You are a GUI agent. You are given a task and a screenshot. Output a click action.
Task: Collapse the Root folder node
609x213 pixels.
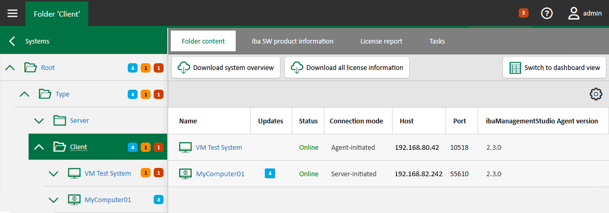[10, 67]
